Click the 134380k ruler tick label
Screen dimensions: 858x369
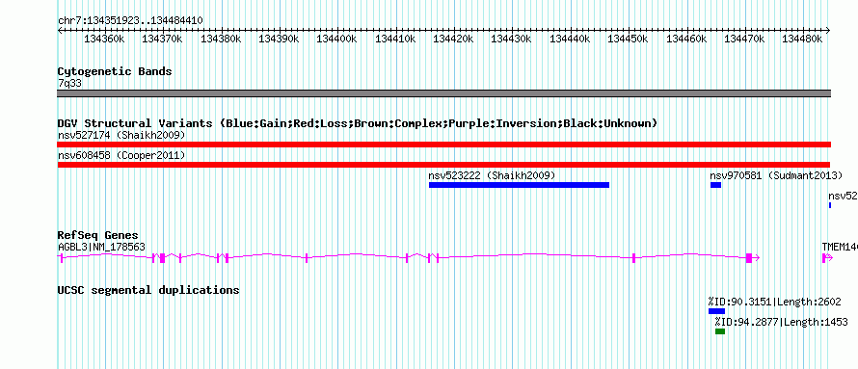pyautogui.click(x=221, y=40)
